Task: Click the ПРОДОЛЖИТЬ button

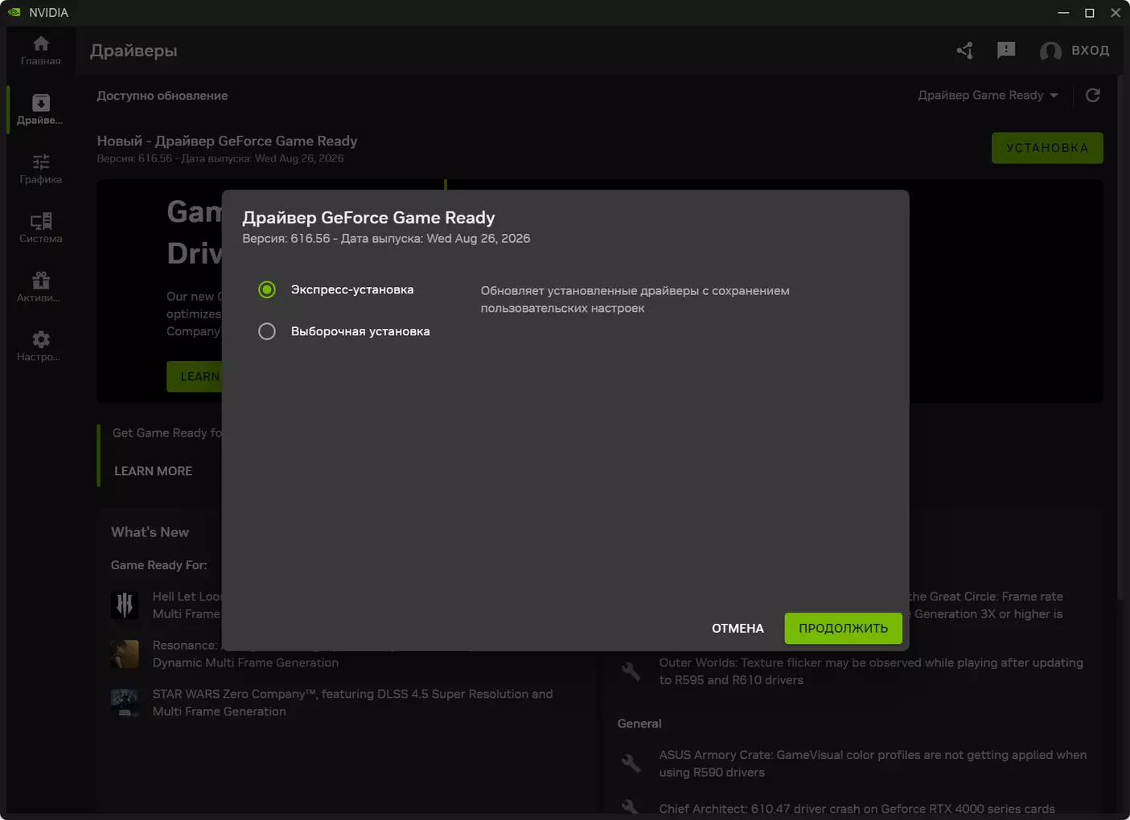Action: tap(843, 628)
